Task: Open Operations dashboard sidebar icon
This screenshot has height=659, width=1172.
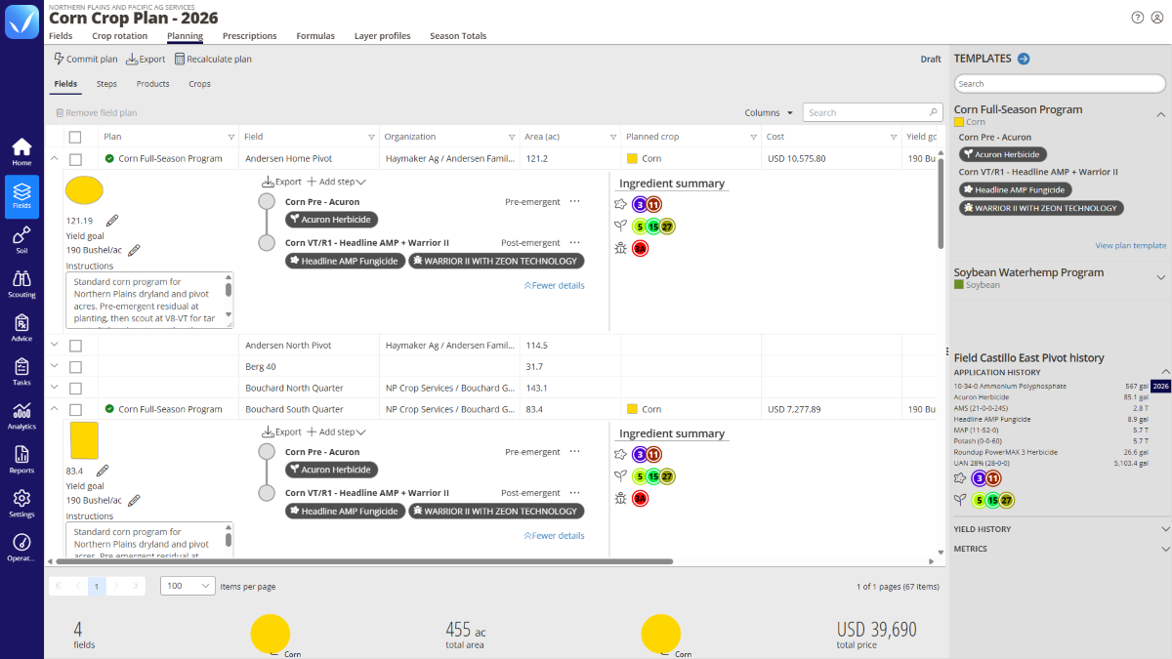Action: point(21,548)
